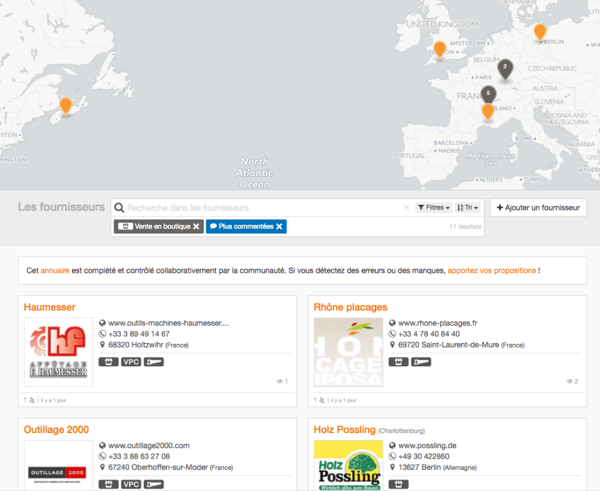600x491 pixels.
Task: Focus the Recherche dans les fournisseurs field
Action: click(264, 208)
